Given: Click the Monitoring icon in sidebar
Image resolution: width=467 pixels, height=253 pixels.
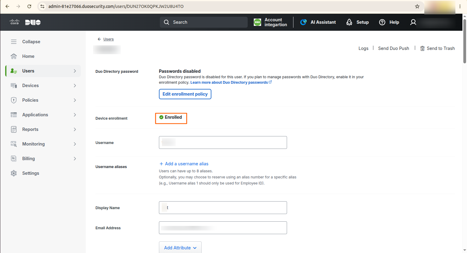Looking at the screenshot, I should point(14,144).
